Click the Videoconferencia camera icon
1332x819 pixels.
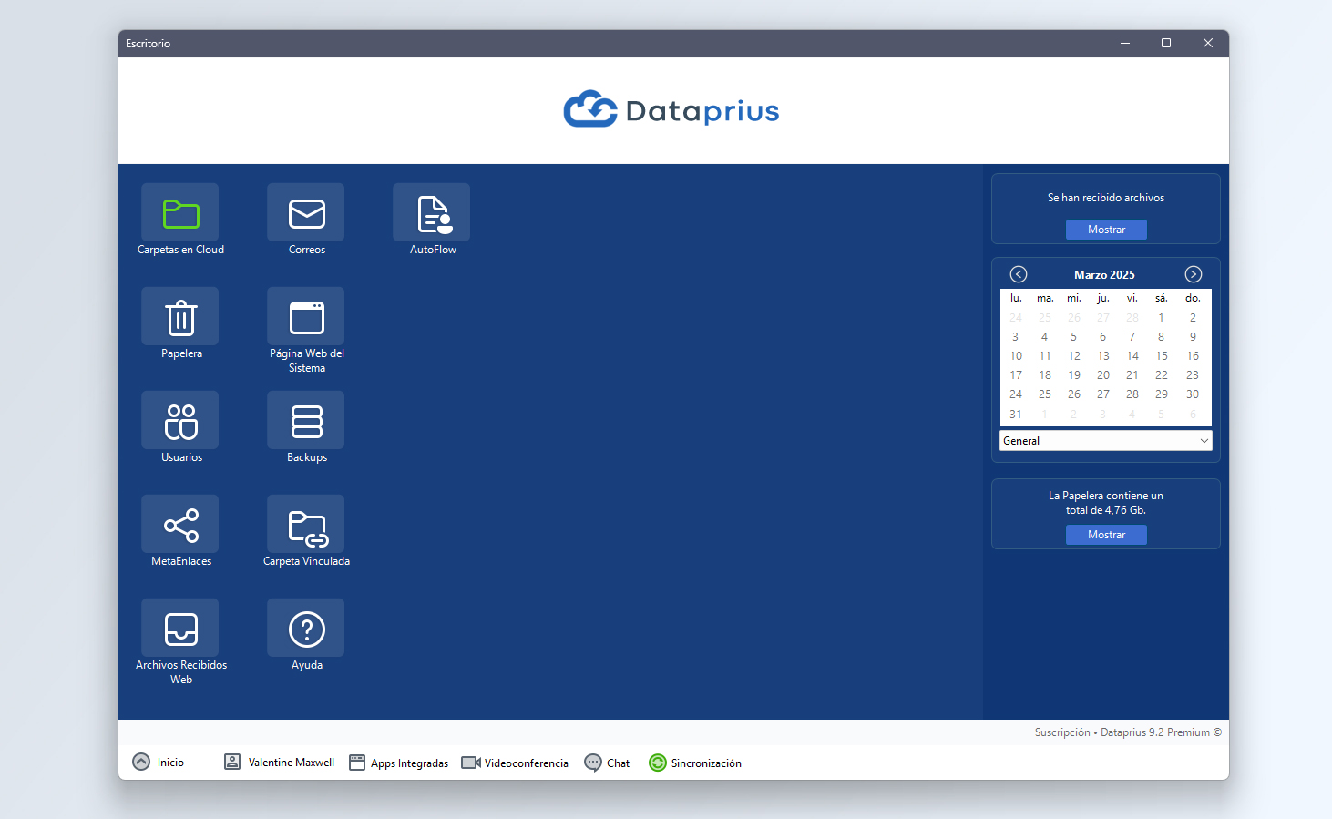pos(471,763)
